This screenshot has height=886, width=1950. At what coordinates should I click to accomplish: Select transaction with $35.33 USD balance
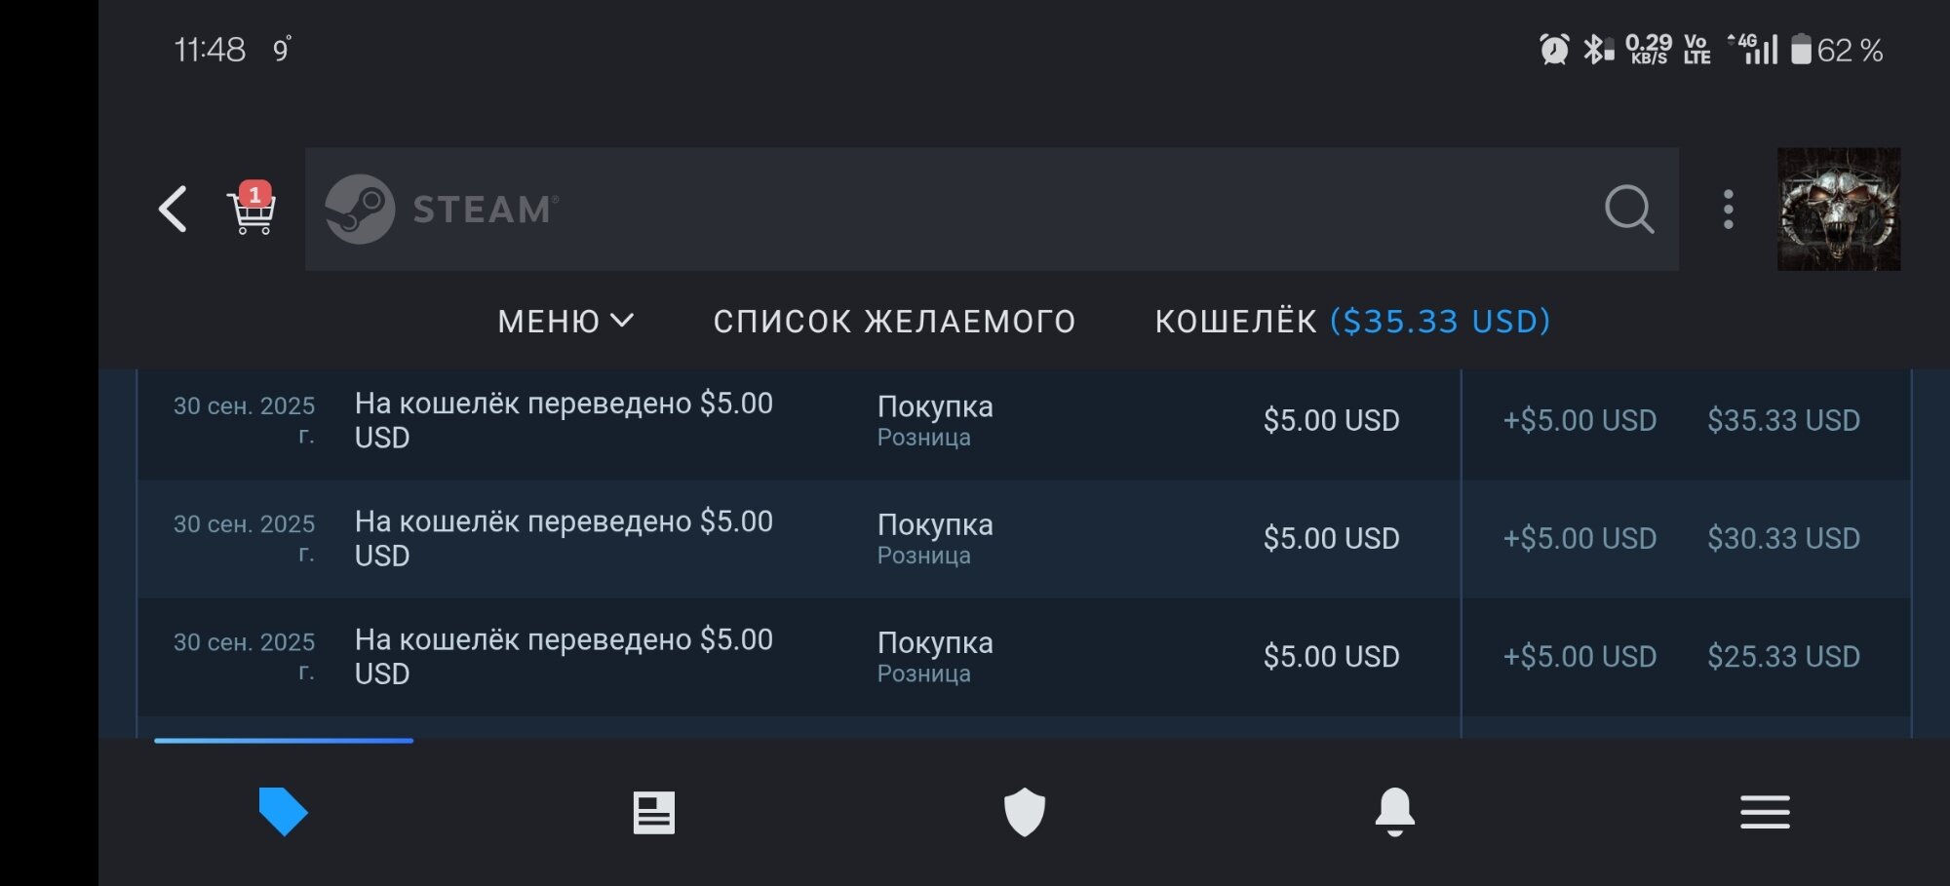point(1783,420)
